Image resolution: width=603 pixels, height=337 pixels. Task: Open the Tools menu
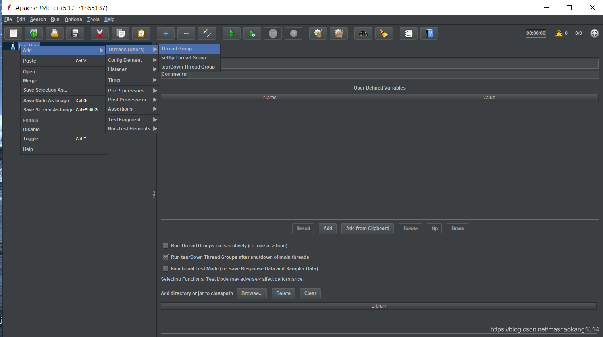93,19
